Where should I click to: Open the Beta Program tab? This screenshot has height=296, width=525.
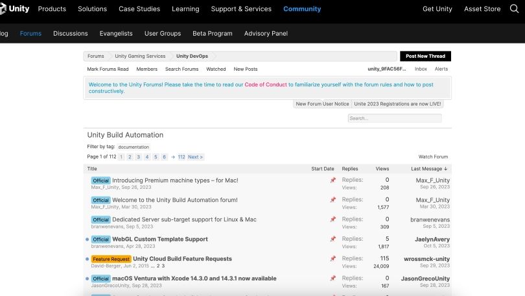212,34
